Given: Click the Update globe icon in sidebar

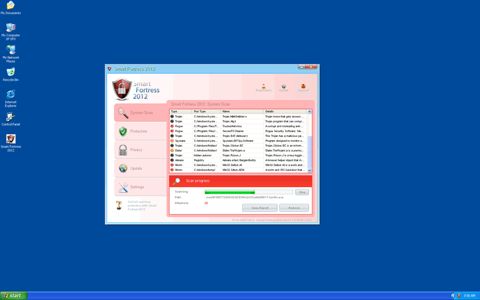Looking at the screenshot, I should (x=123, y=169).
